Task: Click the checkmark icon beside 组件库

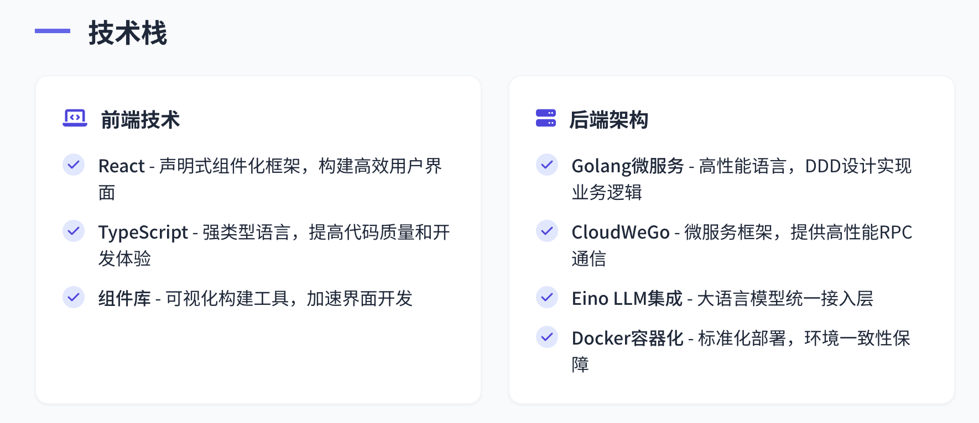Action: point(74,297)
